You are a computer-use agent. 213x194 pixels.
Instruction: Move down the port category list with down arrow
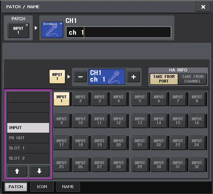pos(39,171)
